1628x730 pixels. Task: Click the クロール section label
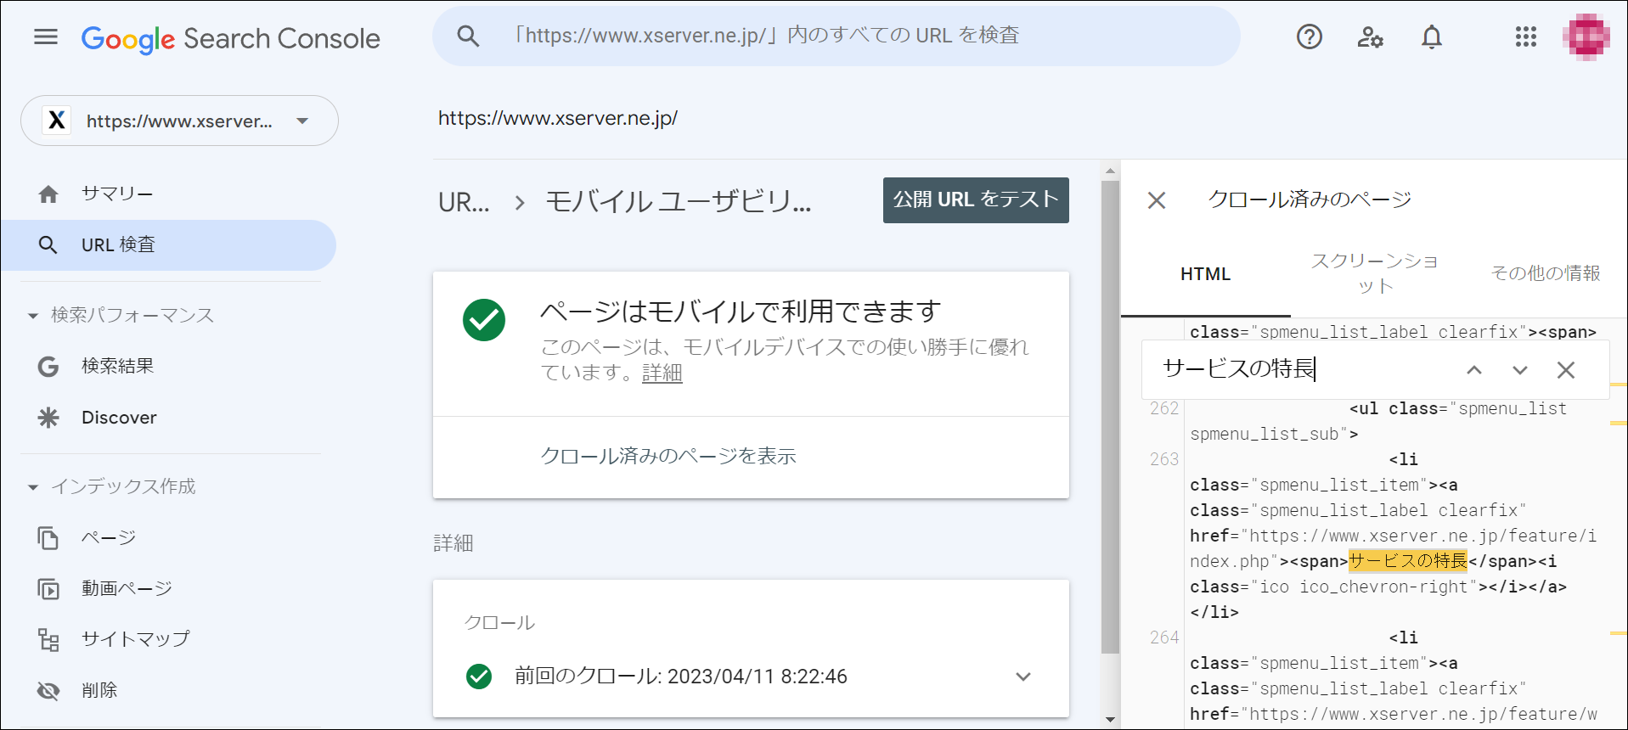click(x=499, y=623)
